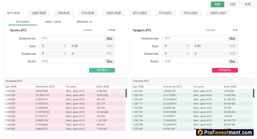
Task: Open the ETH-RUB pair tab
Action: click(88, 13)
